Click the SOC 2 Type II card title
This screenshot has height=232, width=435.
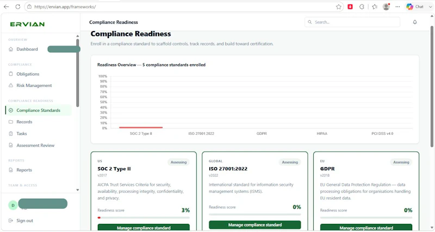(114, 169)
